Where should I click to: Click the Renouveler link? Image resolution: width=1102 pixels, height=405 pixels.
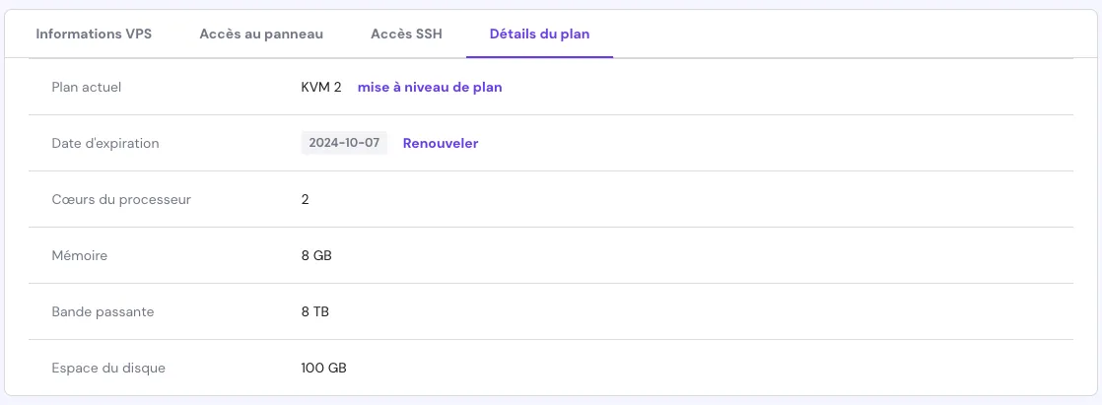tap(441, 143)
